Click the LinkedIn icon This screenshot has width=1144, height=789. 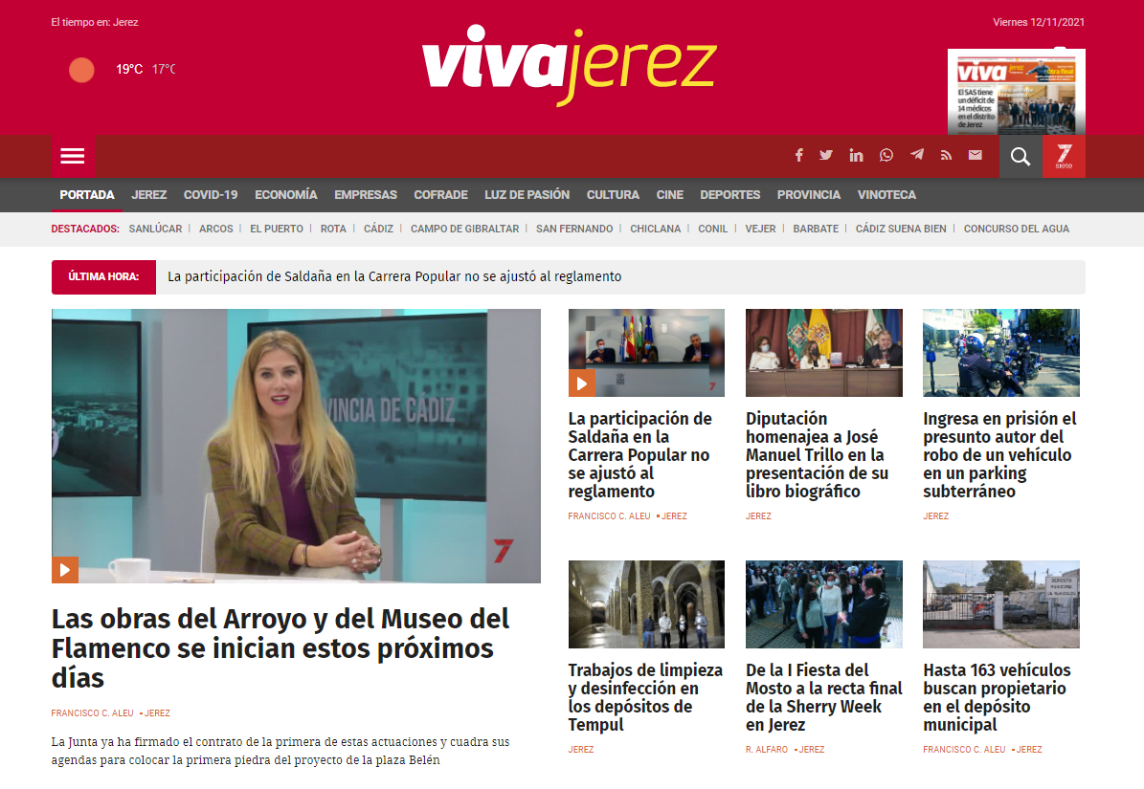tap(856, 155)
